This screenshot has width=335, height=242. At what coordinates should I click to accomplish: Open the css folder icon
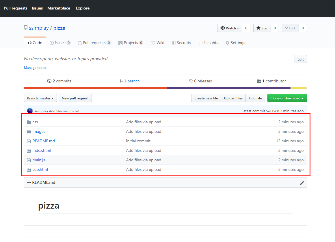(29, 122)
